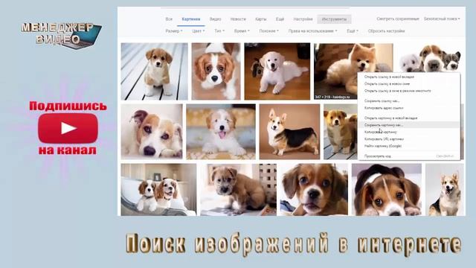Expand 'Безопасный поиск' dropdown
The height and width of the screenshot is (268, 476).
[x=442, y=19]
